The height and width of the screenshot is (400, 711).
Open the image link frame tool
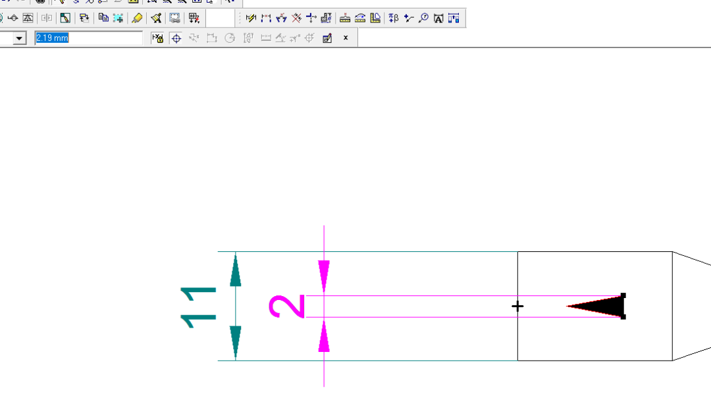tap(174, 18)
